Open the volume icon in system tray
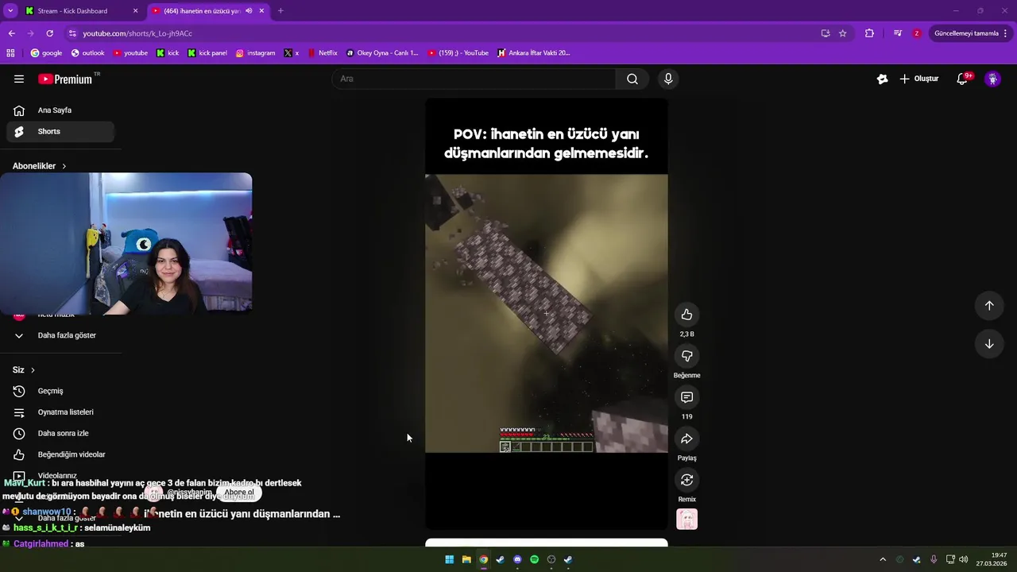1017x572 pixels. [964, 559]
